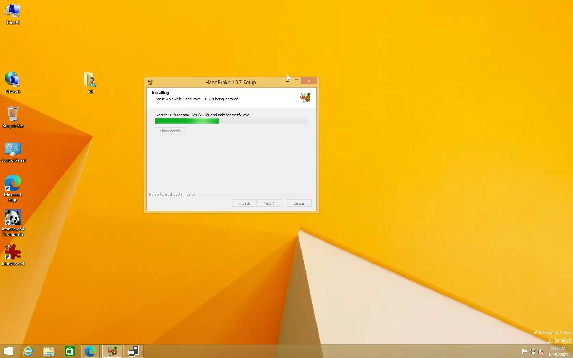Click the Next button in setup
573x358 pixels.
pyautogui.click(x=269, y=203)
